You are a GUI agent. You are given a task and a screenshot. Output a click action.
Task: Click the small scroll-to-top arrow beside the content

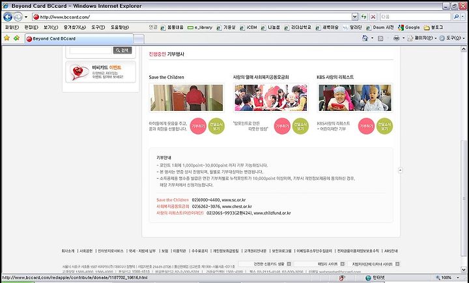coord(401,170)
